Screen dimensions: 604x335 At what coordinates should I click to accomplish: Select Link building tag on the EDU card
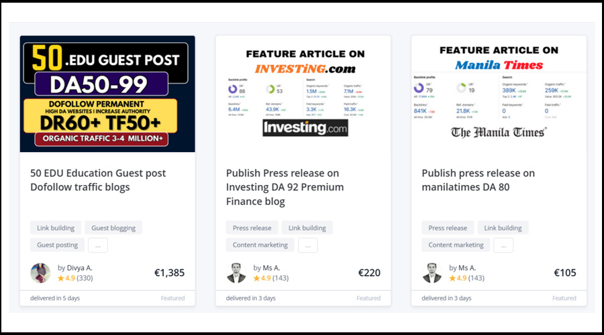[x=56, y=228]
